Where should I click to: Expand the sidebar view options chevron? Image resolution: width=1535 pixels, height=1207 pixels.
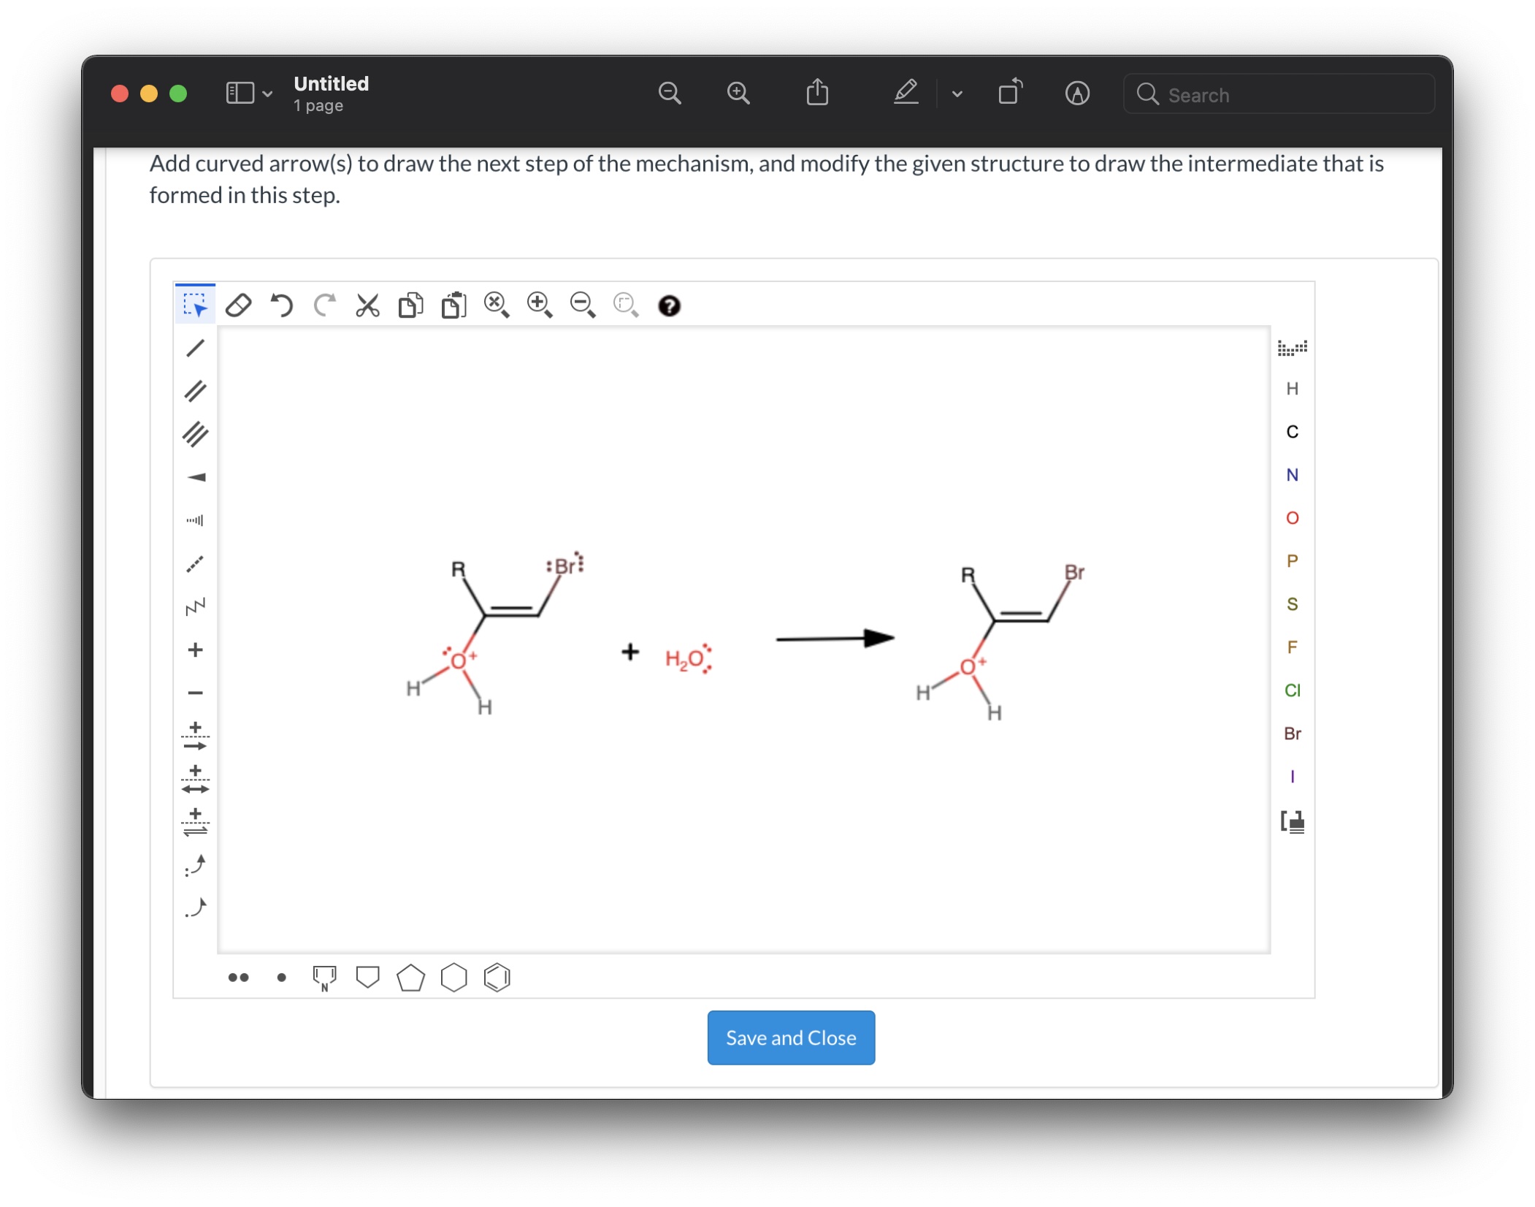coord(267,94)
